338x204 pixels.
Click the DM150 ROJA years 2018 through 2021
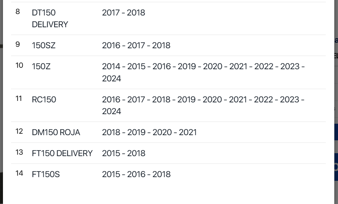point(149,132)
